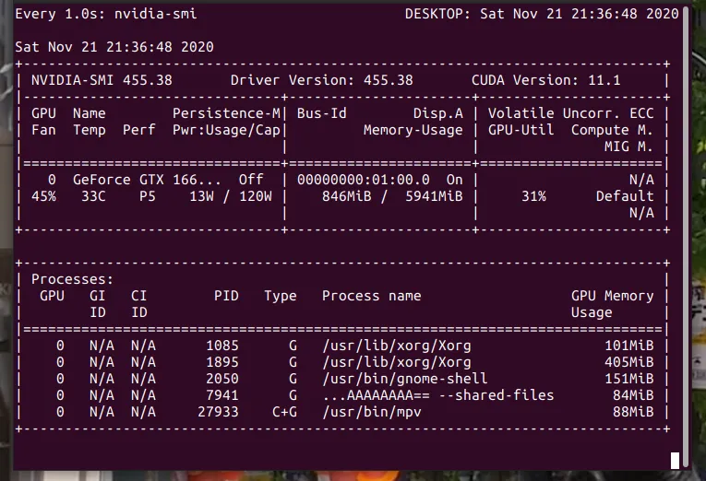706x481 pixels.
Task: Click the 33C temperature reading
Action: [x=93, y=196]
